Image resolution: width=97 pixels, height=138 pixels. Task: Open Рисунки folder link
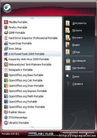tap(77, 38)
